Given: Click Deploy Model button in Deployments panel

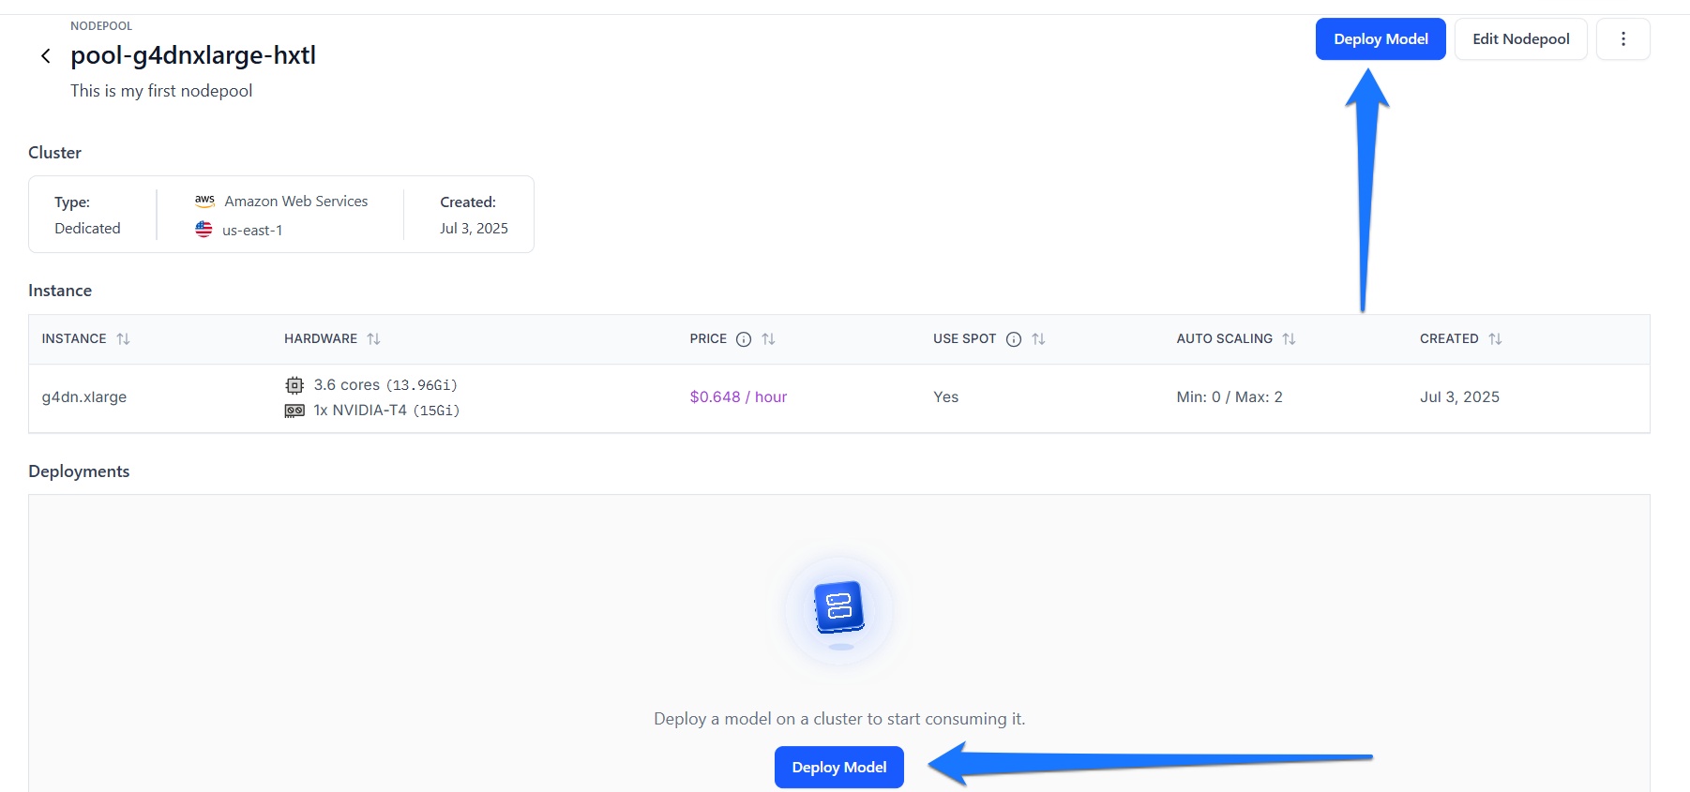Looking at the screenshot, I should tap(838, 767).
